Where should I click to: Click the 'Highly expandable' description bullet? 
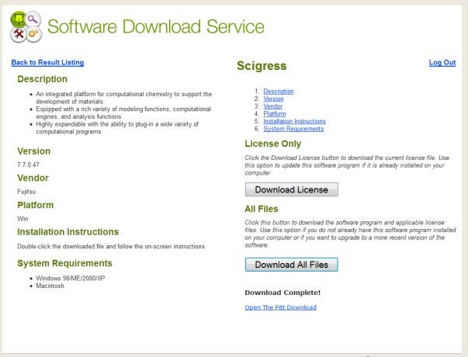click(117, 128)
